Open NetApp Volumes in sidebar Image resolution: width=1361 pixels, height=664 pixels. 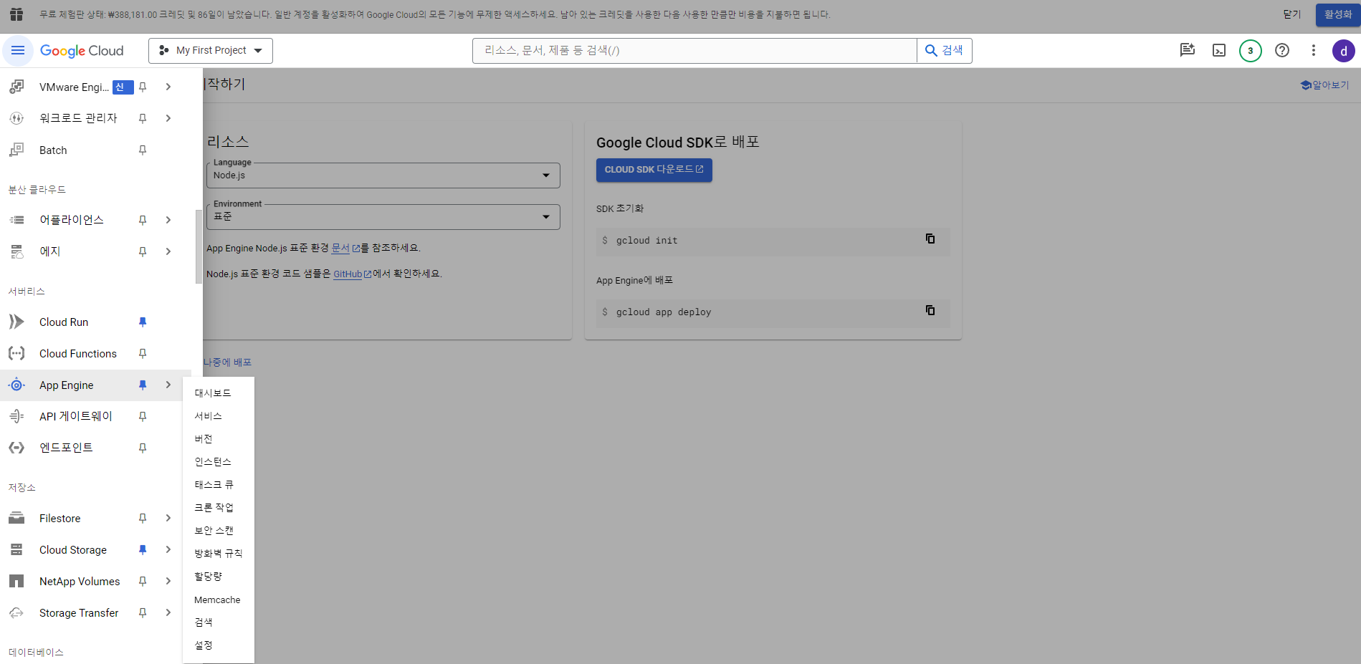pos(80,581)
